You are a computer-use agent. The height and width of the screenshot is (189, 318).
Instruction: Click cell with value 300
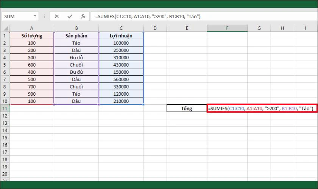click(32, 57)
